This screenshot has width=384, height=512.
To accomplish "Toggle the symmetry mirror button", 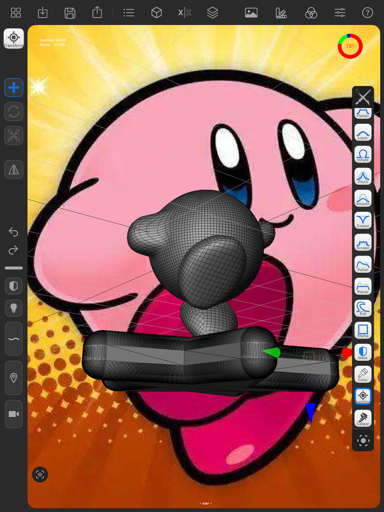I will (14, 169).
